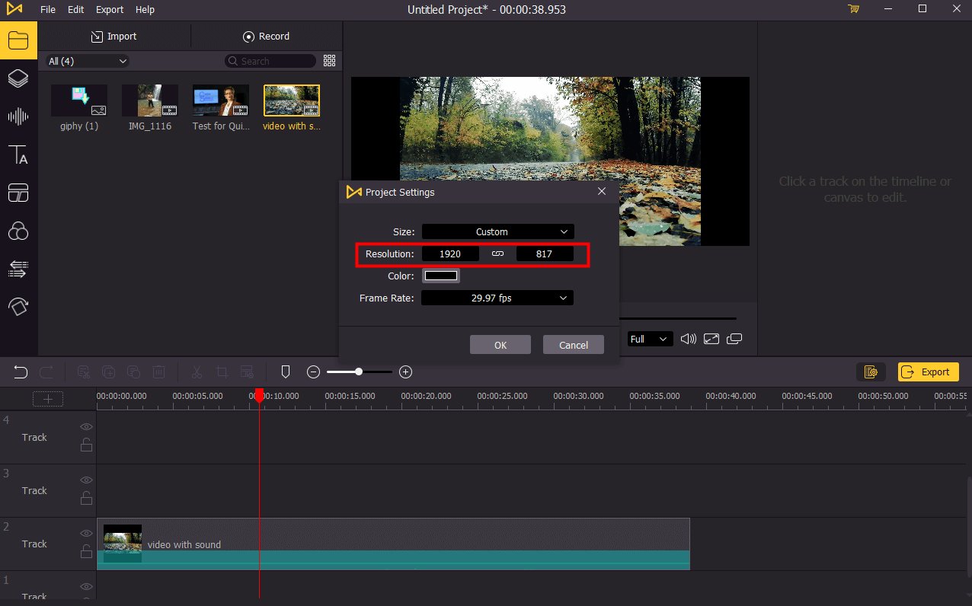Image resolution: width=972 pixels, height=606 pixels.
Task: Click the media Search field
Action: pos(270,61)
